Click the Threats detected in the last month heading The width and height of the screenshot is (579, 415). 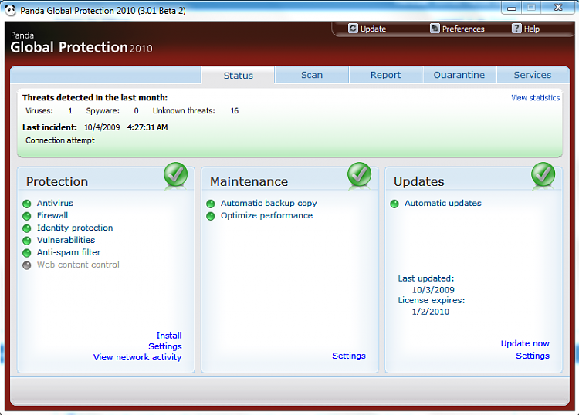tap(95, 98)
